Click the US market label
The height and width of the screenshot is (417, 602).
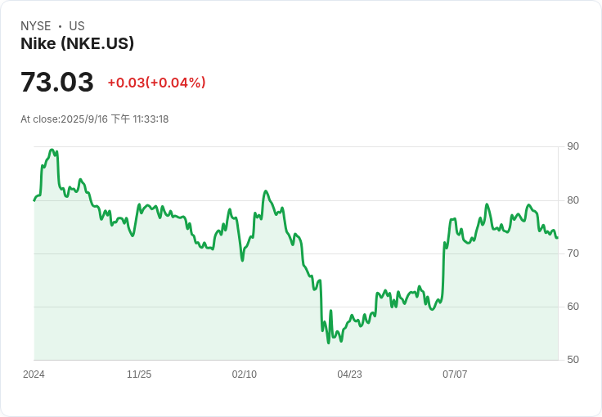tap(77, 26)
